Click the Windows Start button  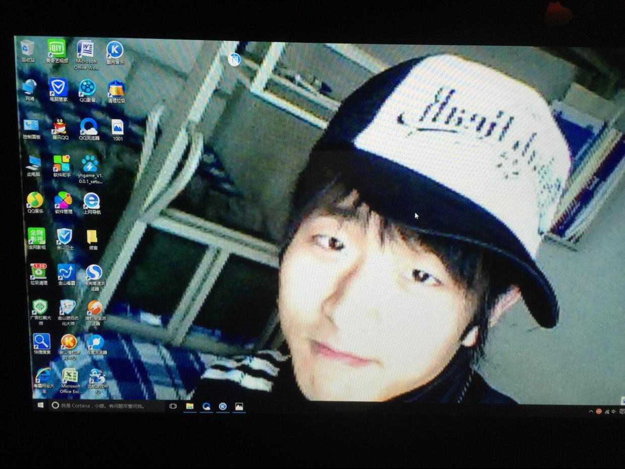[40, 405]
